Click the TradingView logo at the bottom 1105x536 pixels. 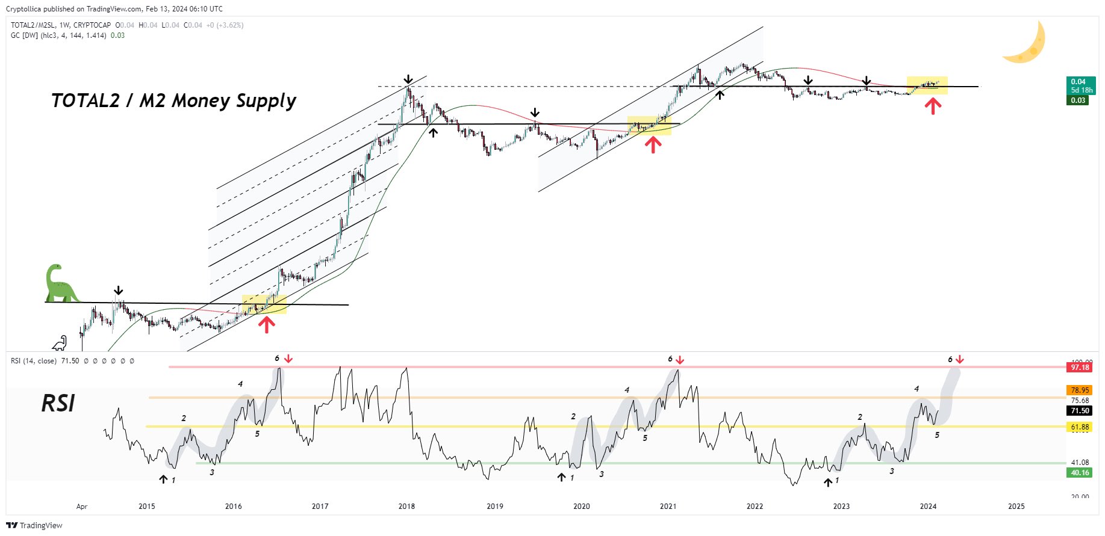click(34, 525)
